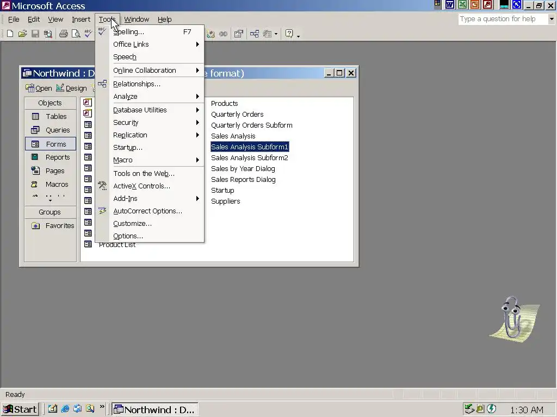The width and height of the screenshot is (557, 417).
Task: Click the Office shortcut bar control icon
Action: (x=437, y=4)
